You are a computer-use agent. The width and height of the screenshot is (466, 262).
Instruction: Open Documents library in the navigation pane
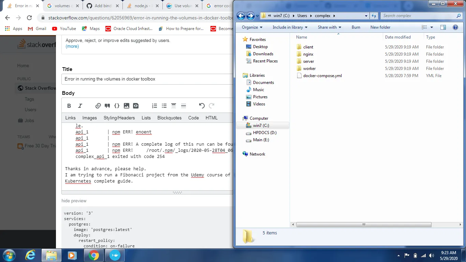click(263, 83)
